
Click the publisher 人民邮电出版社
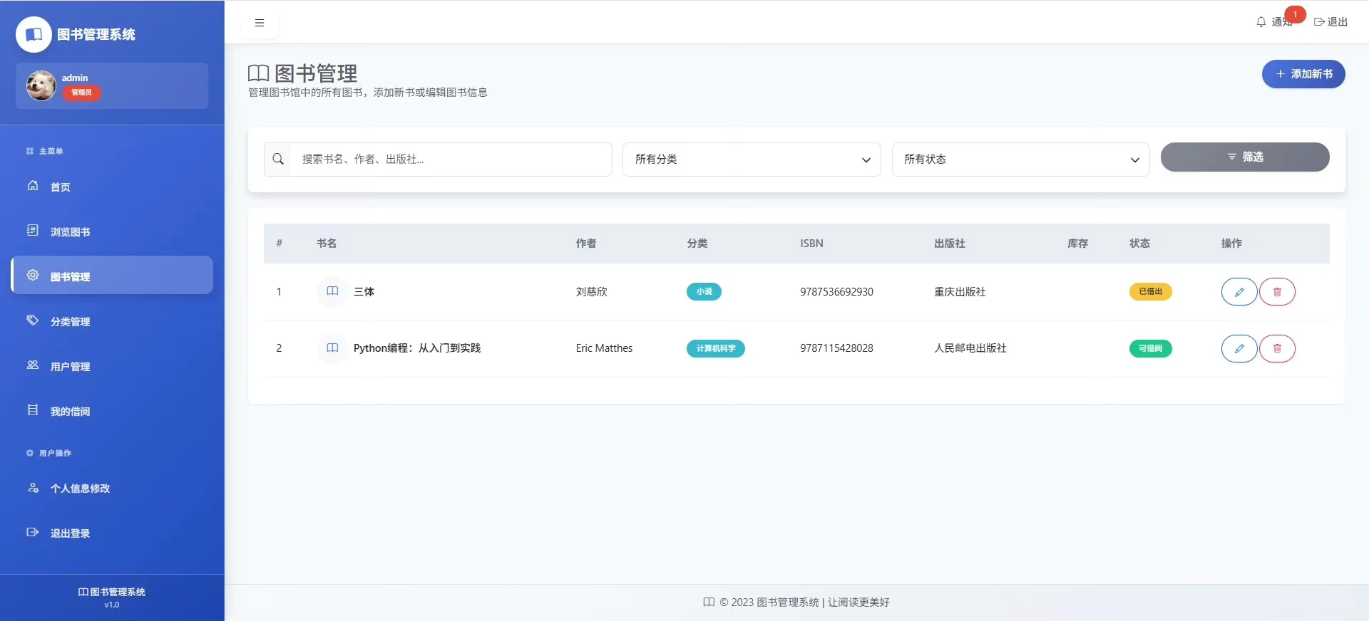coord(970,348)
